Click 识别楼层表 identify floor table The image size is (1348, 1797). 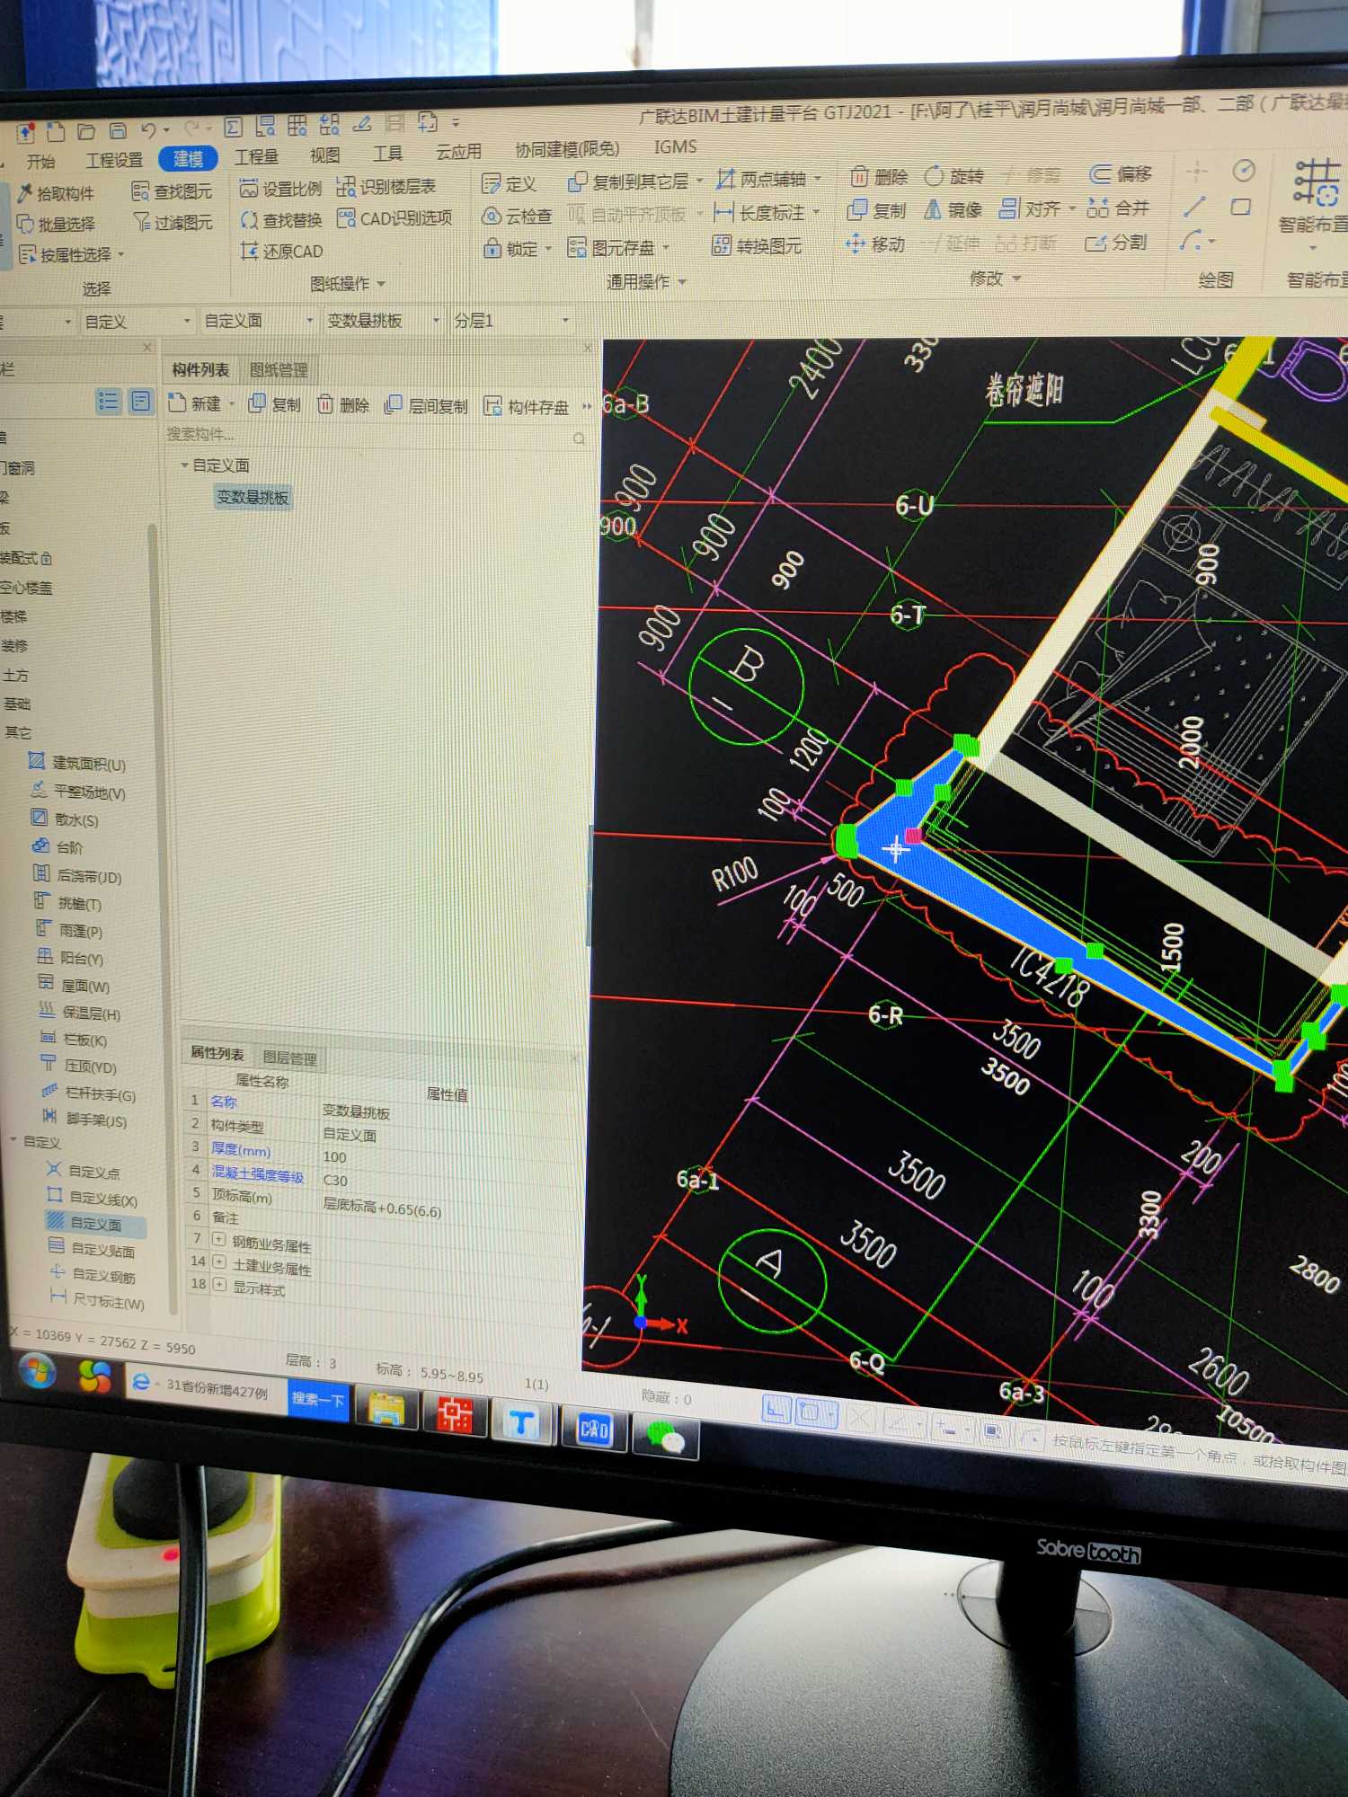coord(386,187)
